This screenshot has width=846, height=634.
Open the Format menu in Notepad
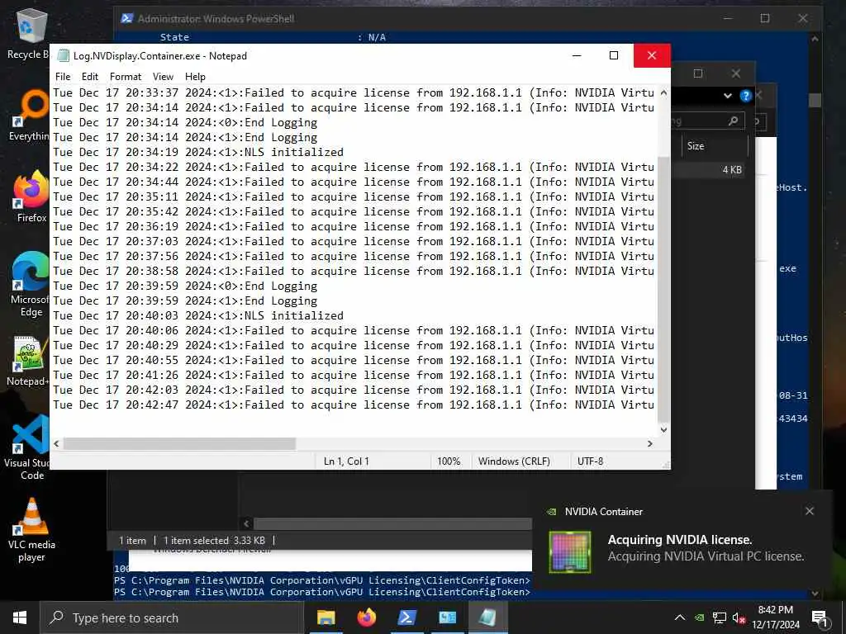126,77
